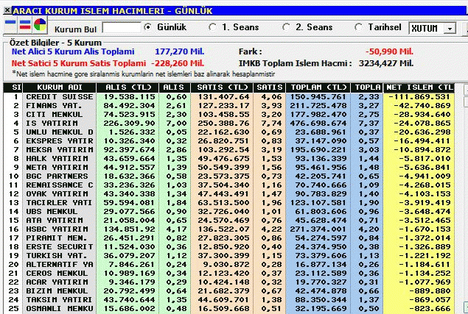This screenshot has height=314, width=468.
Task: Open the colored pie chart icon
Action: 40,24
